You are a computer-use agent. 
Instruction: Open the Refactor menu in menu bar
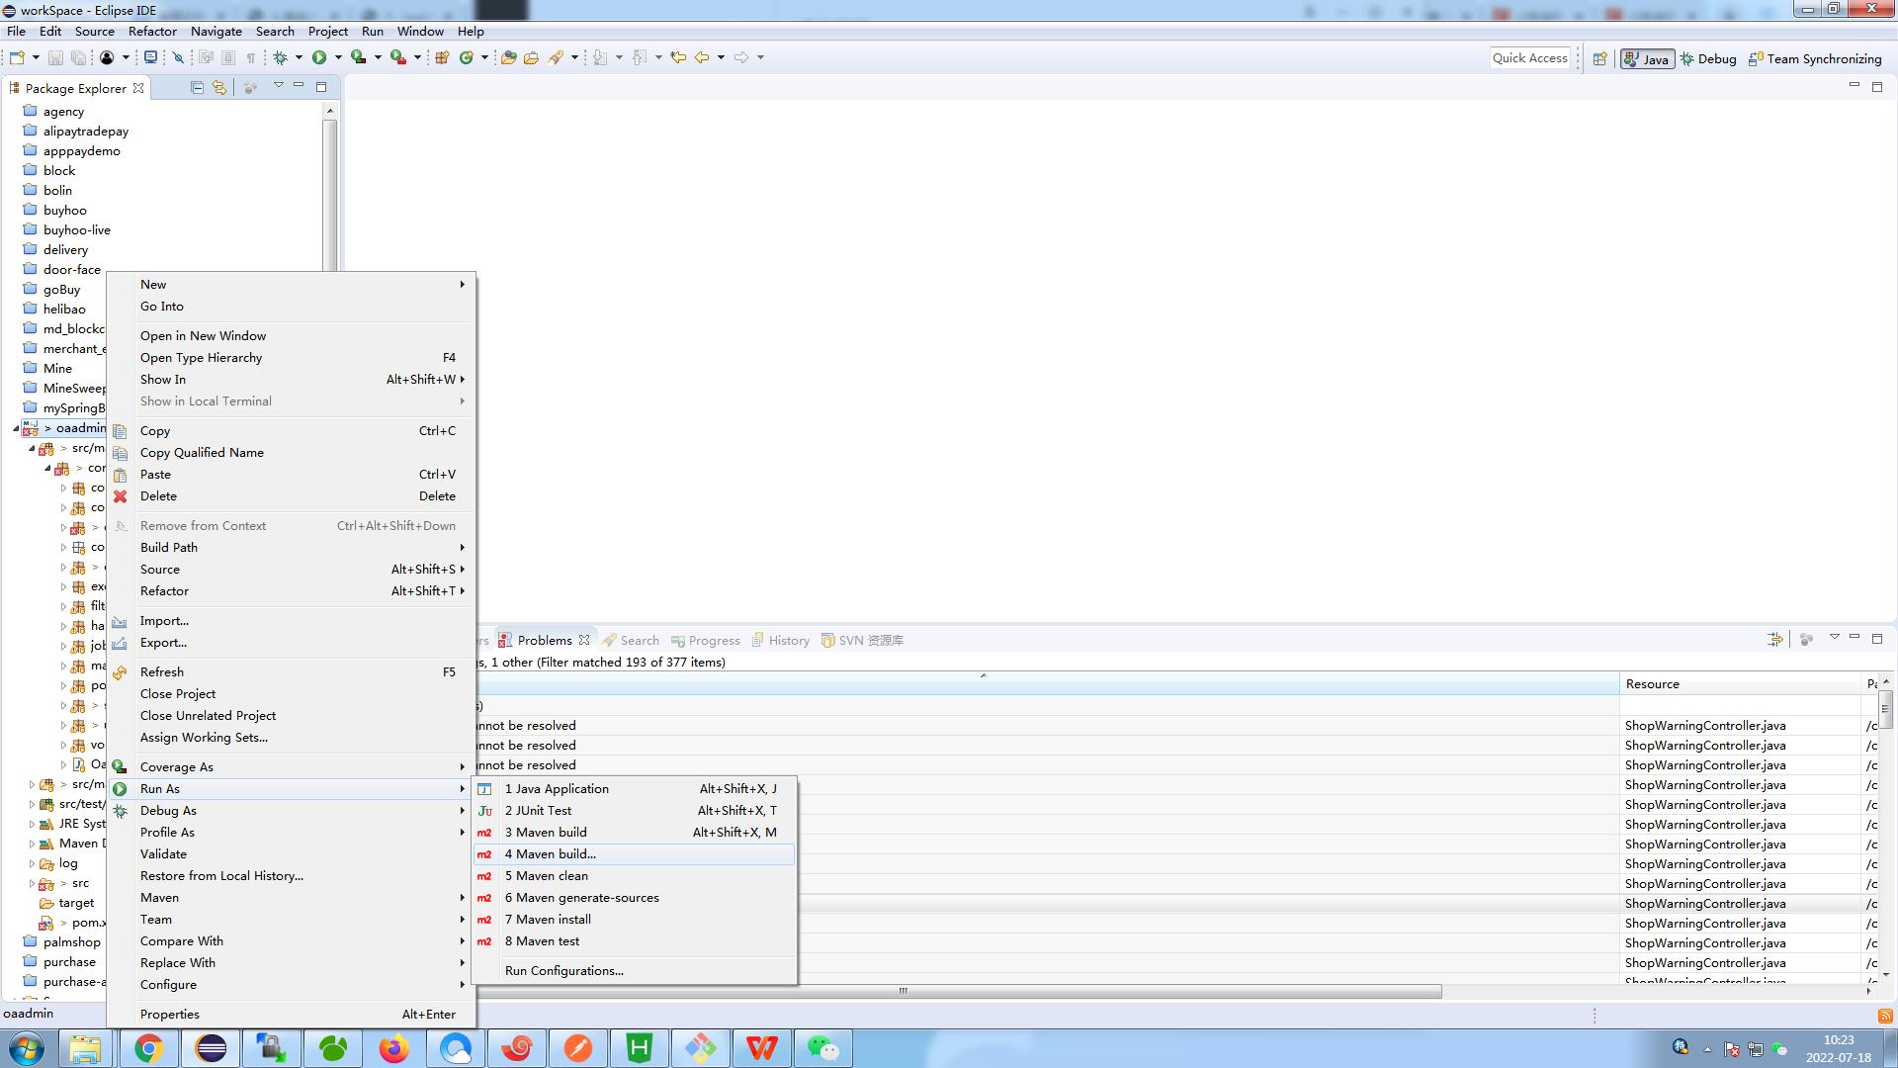click(152, 31)
